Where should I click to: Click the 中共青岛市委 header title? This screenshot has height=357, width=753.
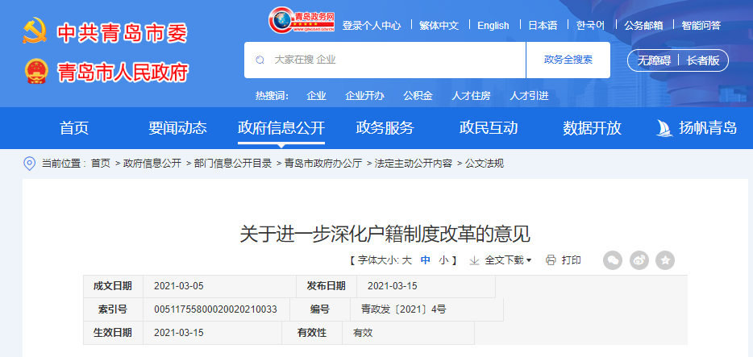click(122, 32)
